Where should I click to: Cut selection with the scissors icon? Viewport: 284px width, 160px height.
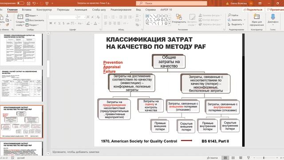pyautogui.click(x=7, y=16)
